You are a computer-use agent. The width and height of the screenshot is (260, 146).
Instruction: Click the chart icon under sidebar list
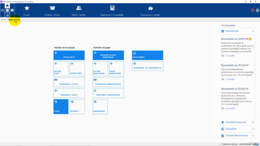click(7, 15)
